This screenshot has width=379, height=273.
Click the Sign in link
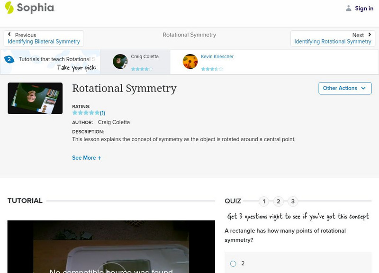pos(364,8)
